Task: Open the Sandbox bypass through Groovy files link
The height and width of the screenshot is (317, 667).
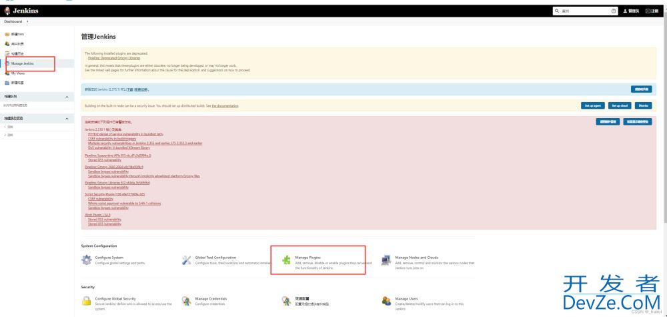Action: pyautogui.click(x=144, y=176)
